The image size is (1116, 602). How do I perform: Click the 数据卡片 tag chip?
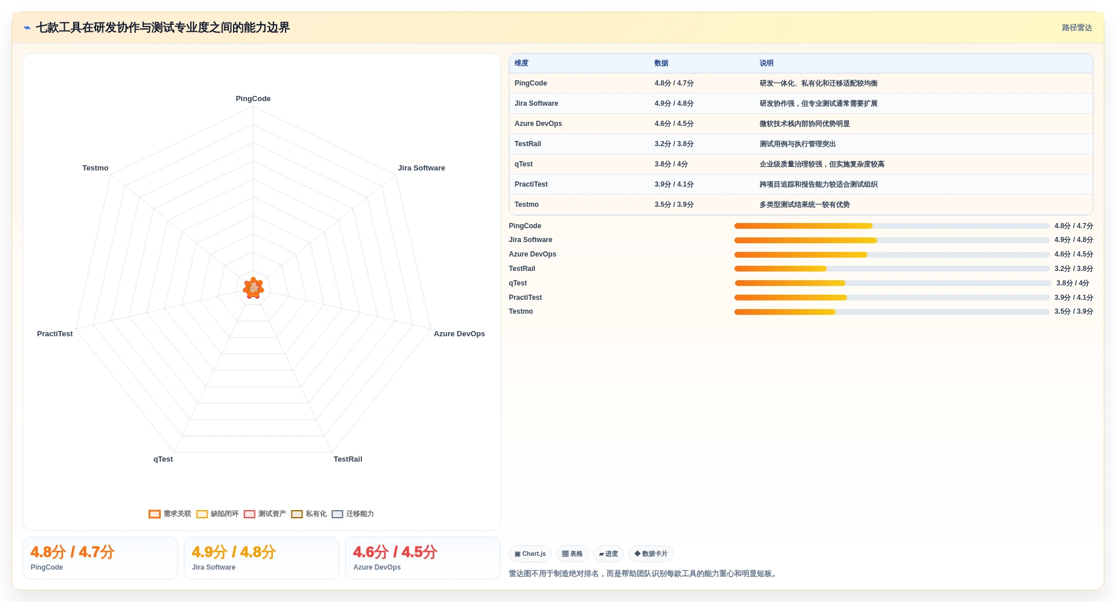[x=651, y=553]
